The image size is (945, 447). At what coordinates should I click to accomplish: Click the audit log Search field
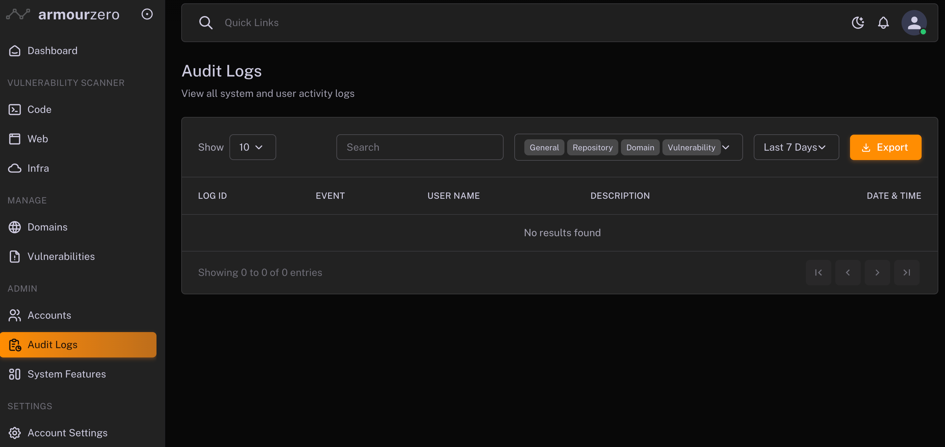tap(419, 147)
